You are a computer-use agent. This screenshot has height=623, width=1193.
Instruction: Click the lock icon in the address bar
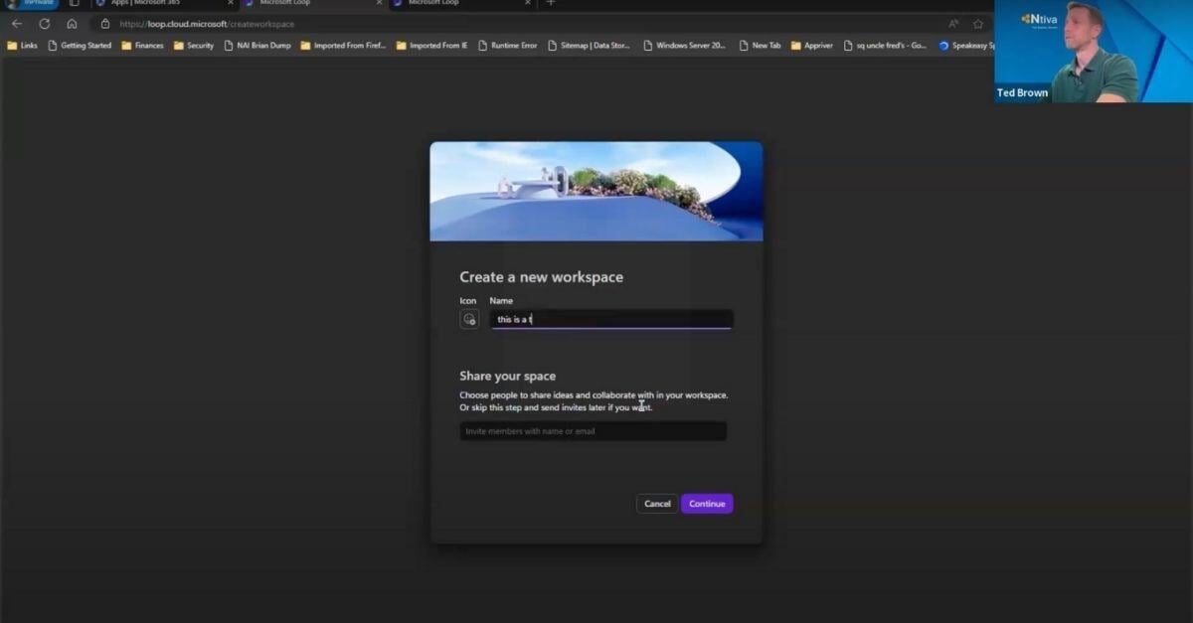[x=104, y=23]
